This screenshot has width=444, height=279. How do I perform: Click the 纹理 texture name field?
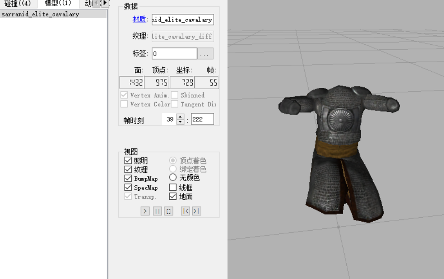(x=183, y=36)
